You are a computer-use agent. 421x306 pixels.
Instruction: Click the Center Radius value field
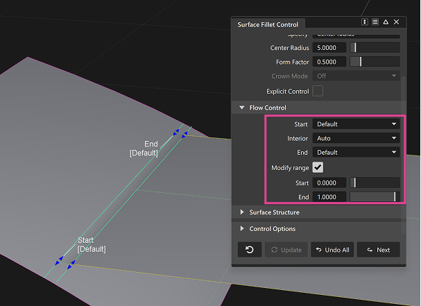[329, 48]
